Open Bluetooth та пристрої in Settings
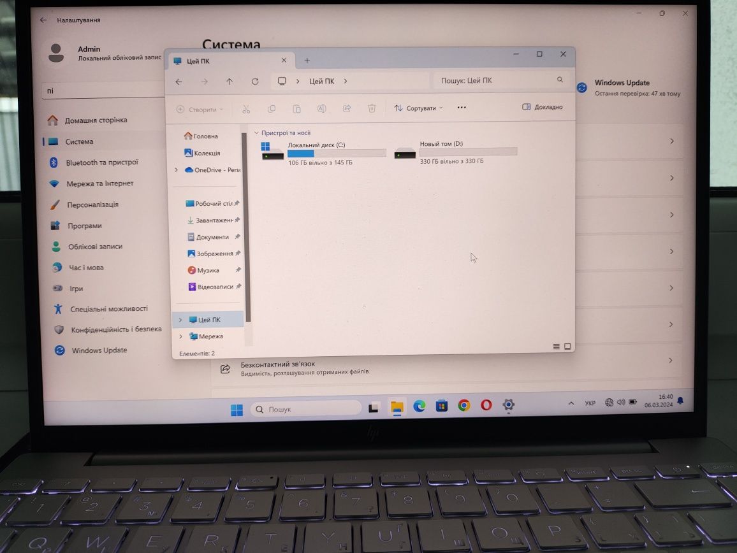The height and width of the screenshot is (553, 737). pos(94,162)
